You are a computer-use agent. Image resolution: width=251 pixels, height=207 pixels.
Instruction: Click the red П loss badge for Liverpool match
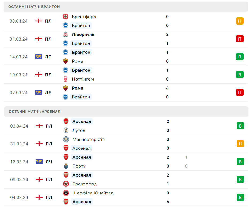240,39
